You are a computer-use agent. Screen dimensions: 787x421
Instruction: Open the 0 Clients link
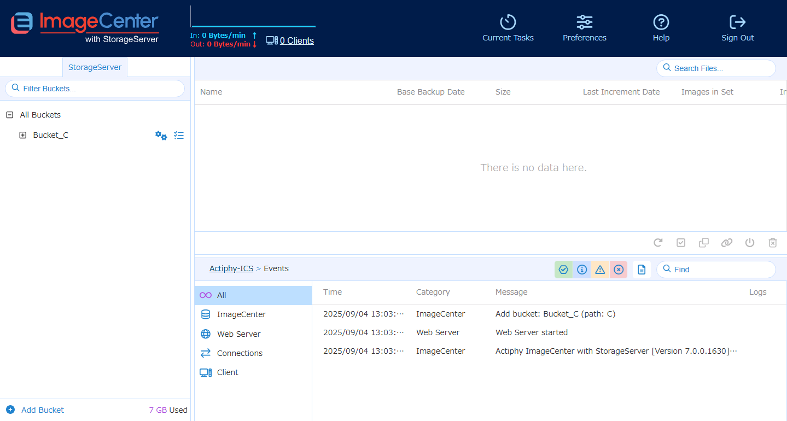click(x=296, y=40)
